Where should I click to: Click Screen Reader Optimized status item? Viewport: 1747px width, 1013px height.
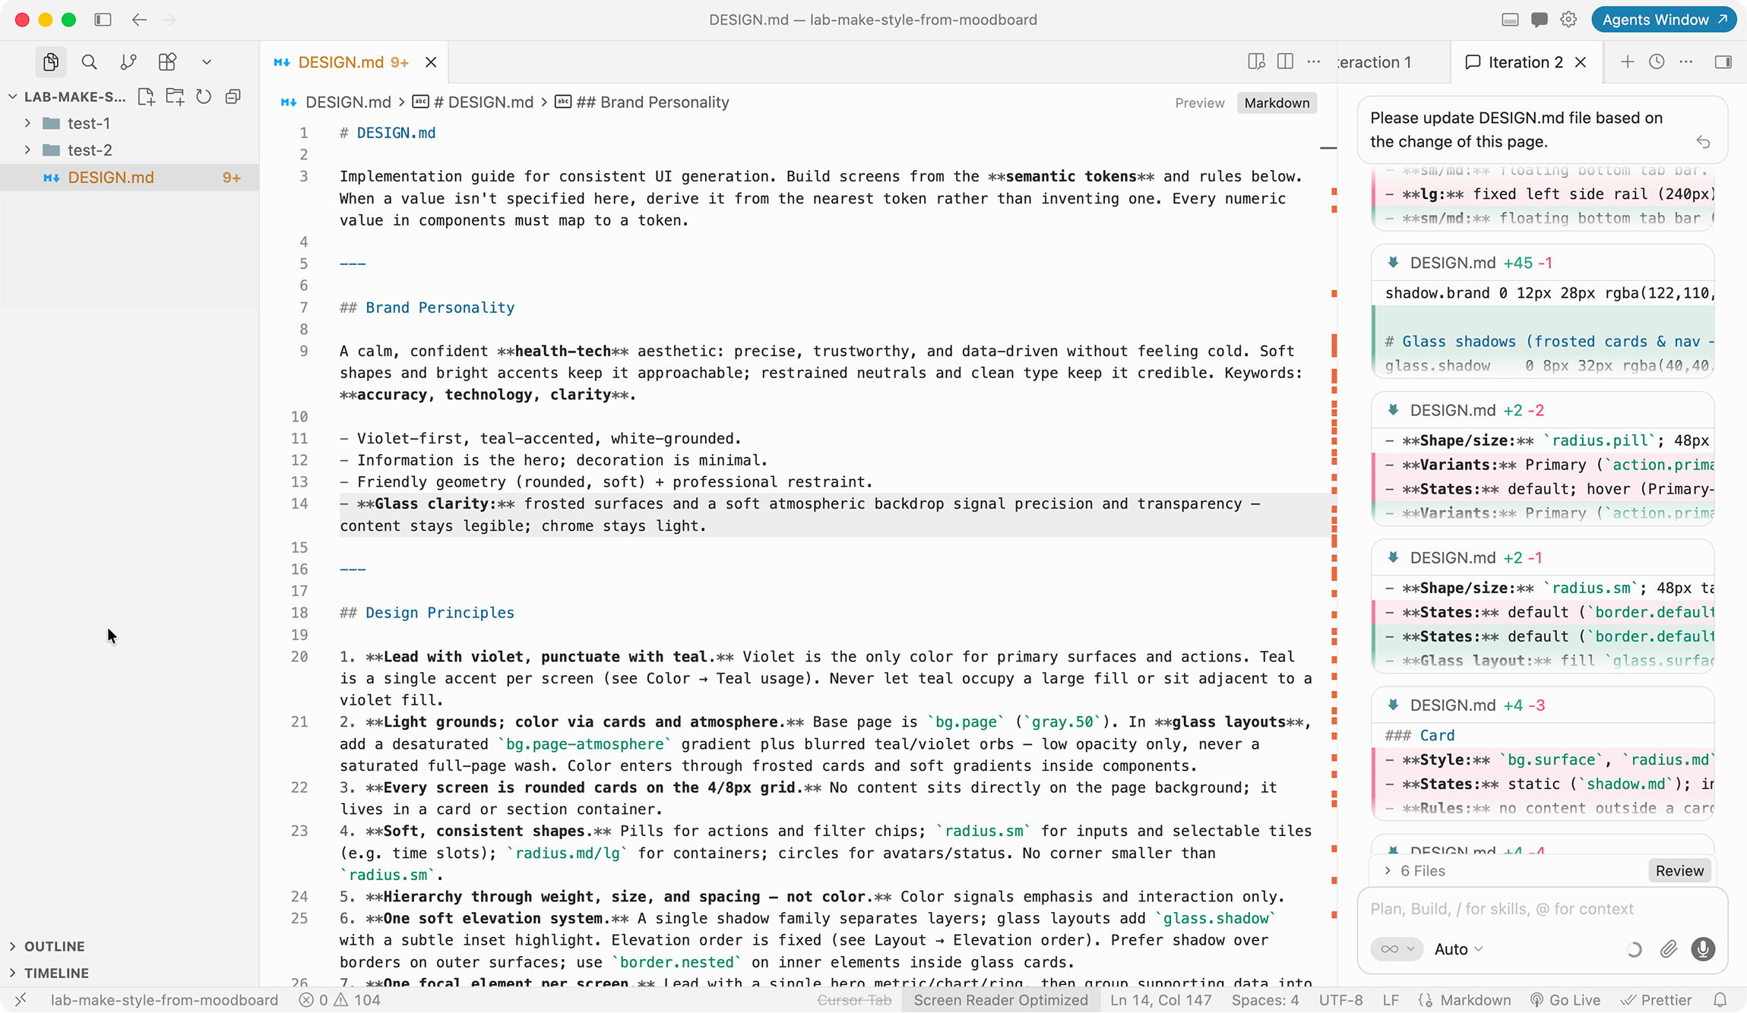tap(1001, 1000)
